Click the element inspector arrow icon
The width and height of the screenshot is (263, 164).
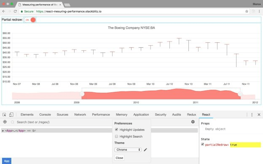pos(4,115)
